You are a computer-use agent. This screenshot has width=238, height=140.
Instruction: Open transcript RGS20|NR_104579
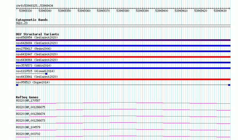tap(28, 127)
